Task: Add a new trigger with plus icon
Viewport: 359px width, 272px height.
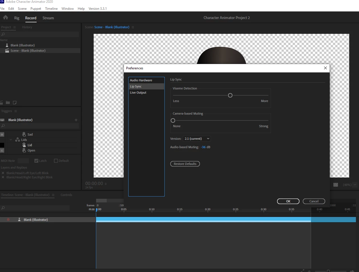Action: (x=76, y=120)
